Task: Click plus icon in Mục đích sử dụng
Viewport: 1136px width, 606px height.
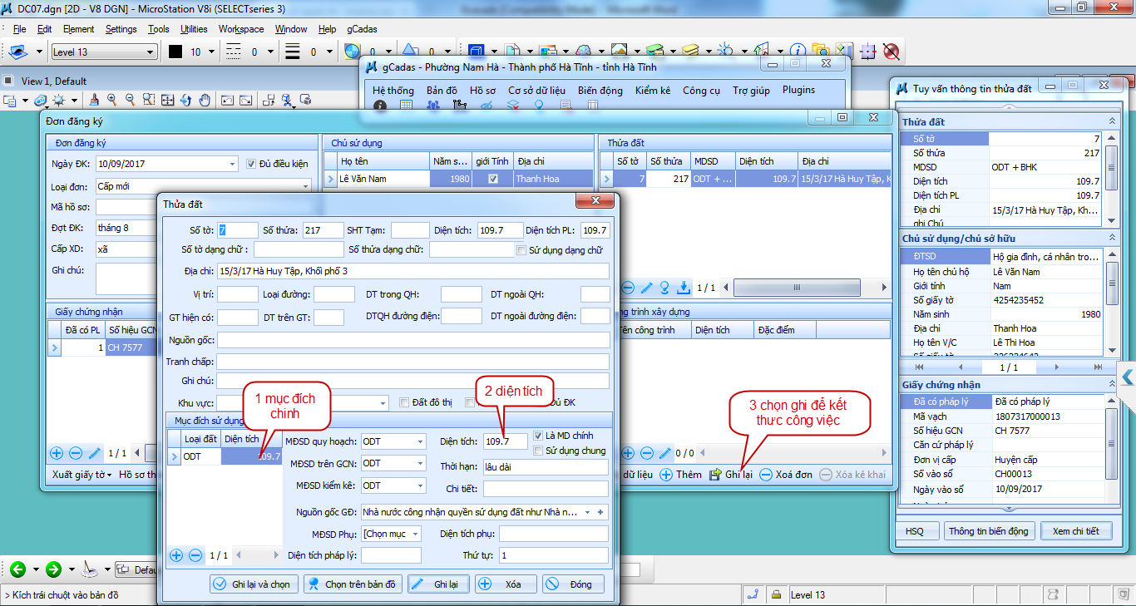Action: coord(175,555)
